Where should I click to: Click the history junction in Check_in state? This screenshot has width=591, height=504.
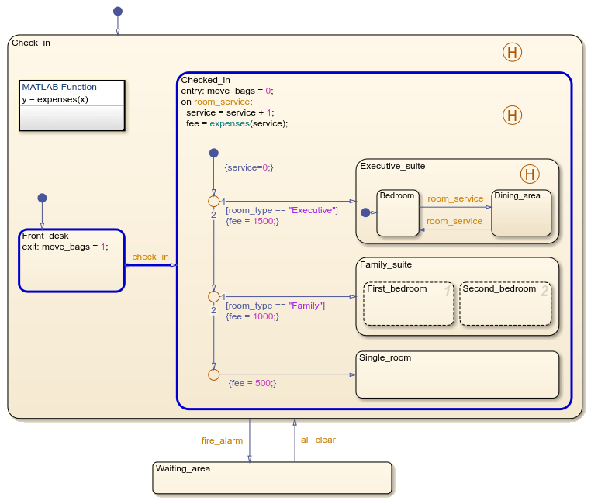click(x=512, y=52)
